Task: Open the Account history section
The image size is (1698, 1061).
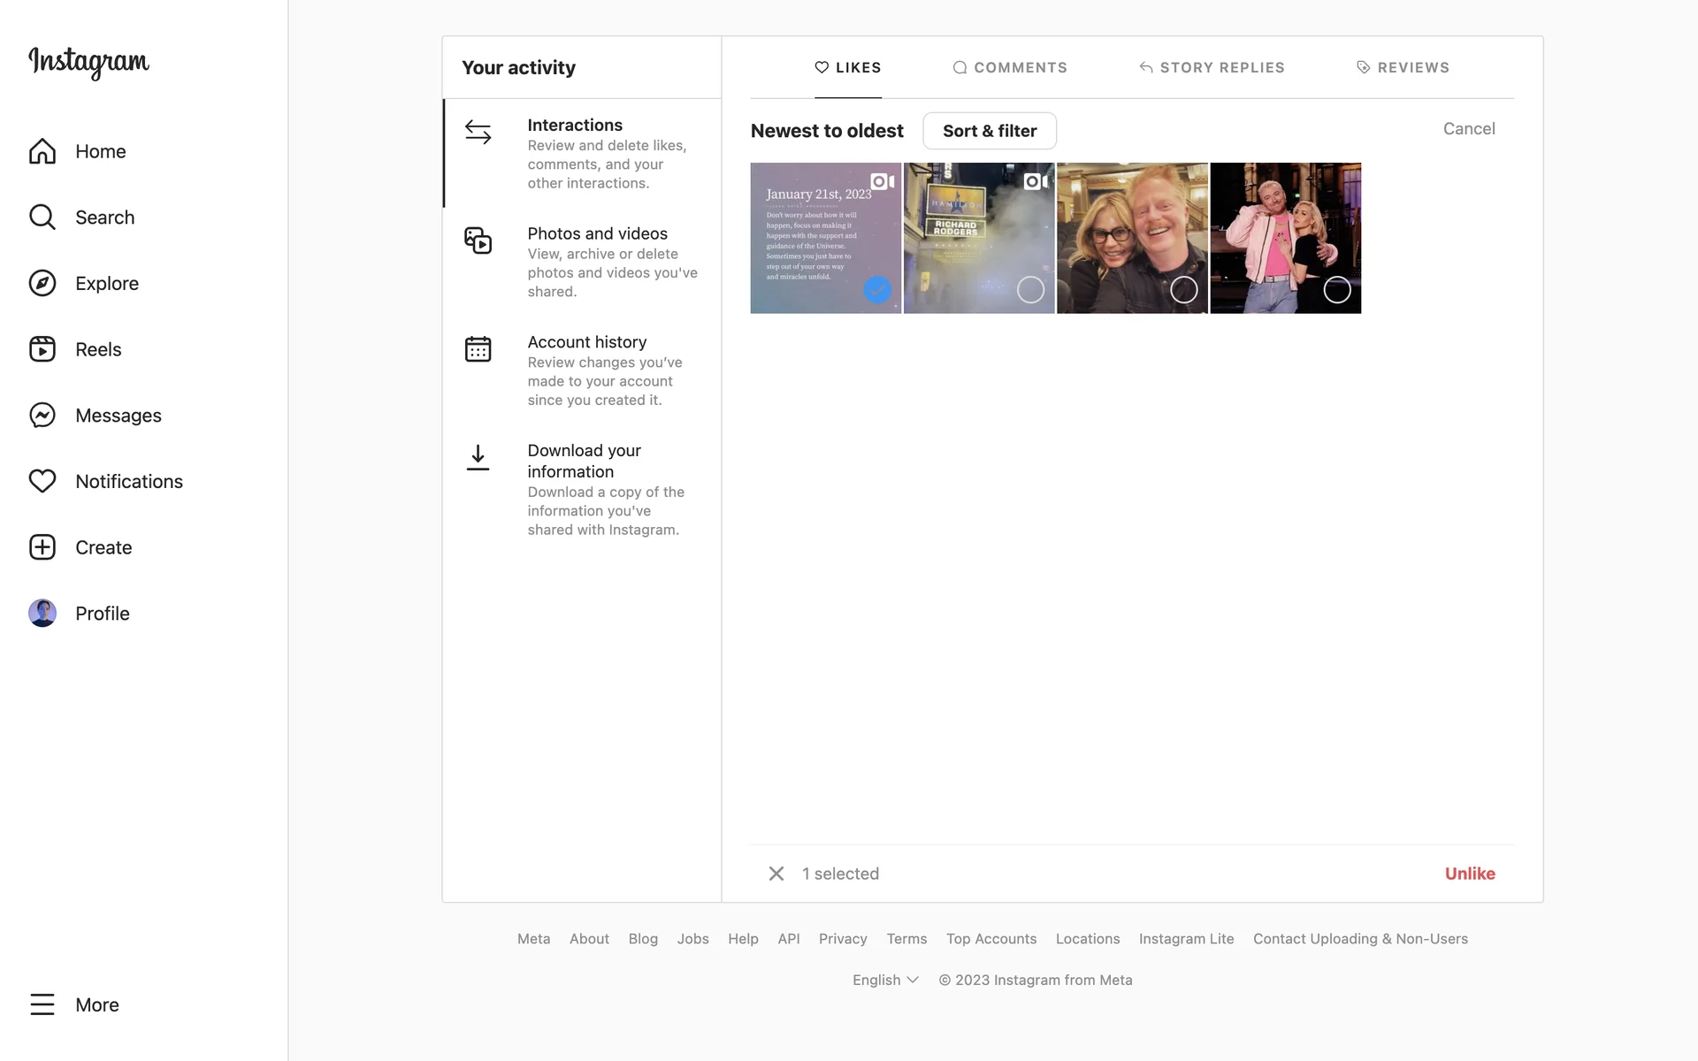Action: pos(586,342)
